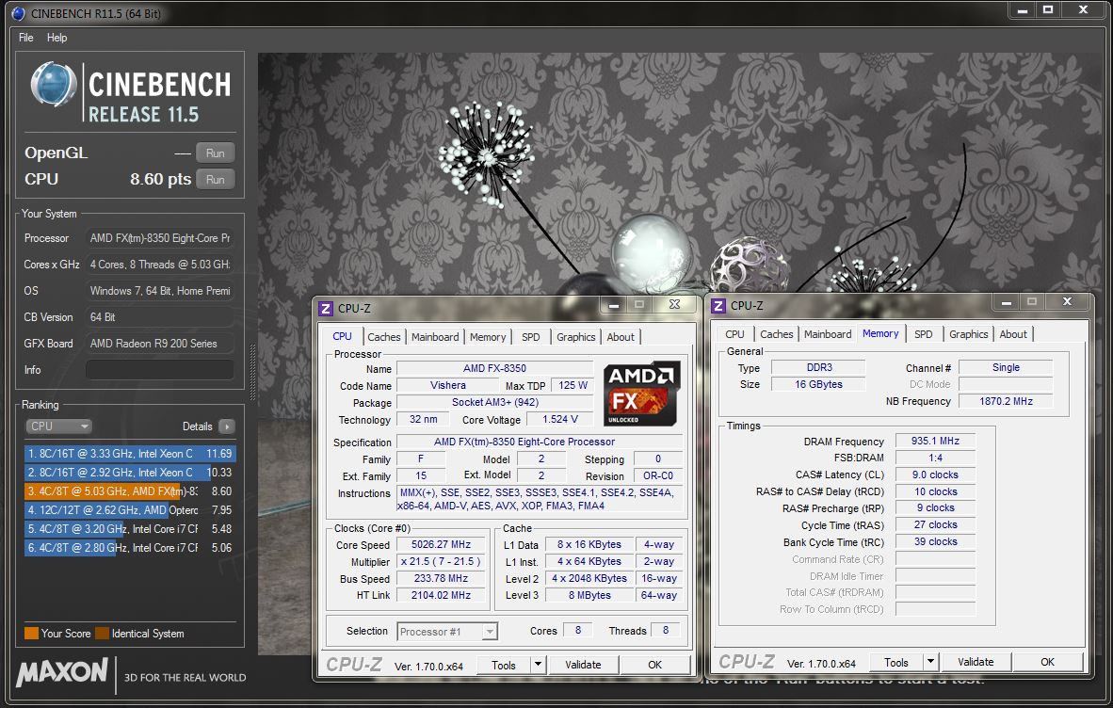Click OK in the right CPU-Z window
The height and width of the screenshot is (708, 1113).
tap(1047, 662)
